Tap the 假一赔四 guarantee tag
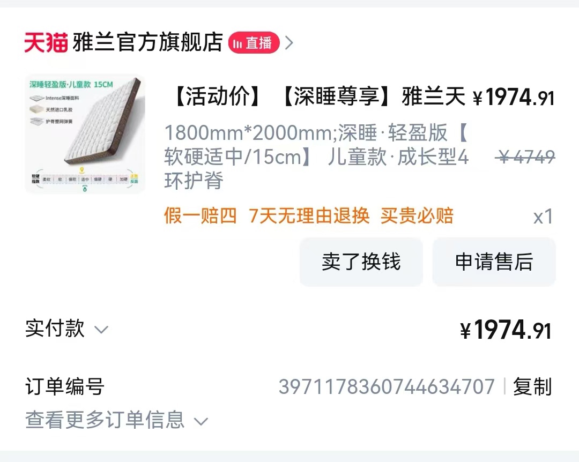This screenshot has height=462, width=579. 200,215
